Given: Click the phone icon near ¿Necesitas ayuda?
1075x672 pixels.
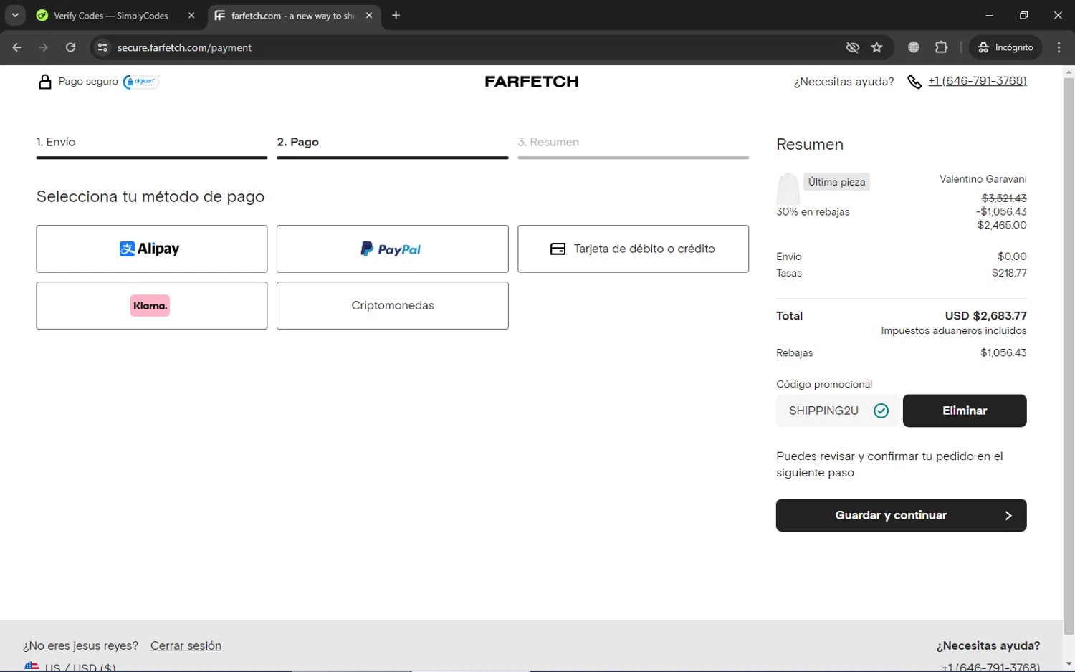Looking at the screenshot, I should pyautogui.click(x=914, y=82).
